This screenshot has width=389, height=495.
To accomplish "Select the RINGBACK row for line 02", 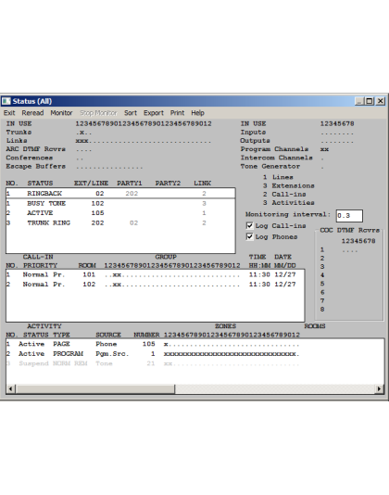I will 120,193.
